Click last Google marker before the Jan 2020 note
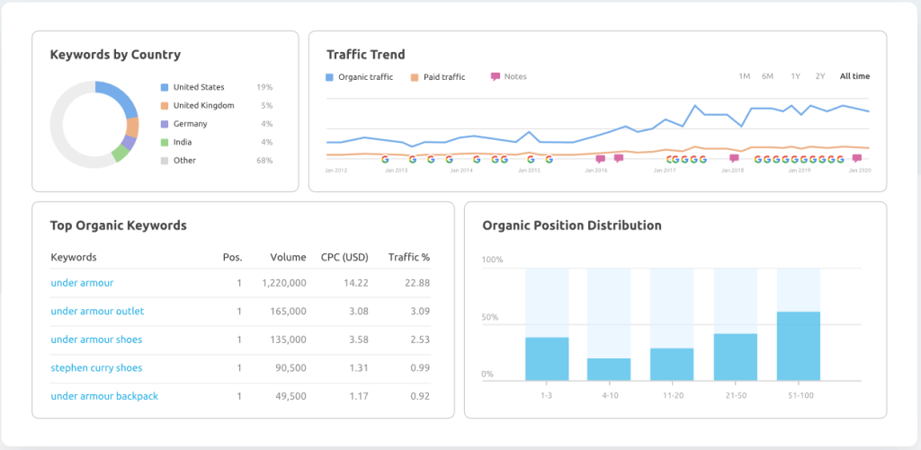This screenshot has width=921, height=450. [840, 159]
